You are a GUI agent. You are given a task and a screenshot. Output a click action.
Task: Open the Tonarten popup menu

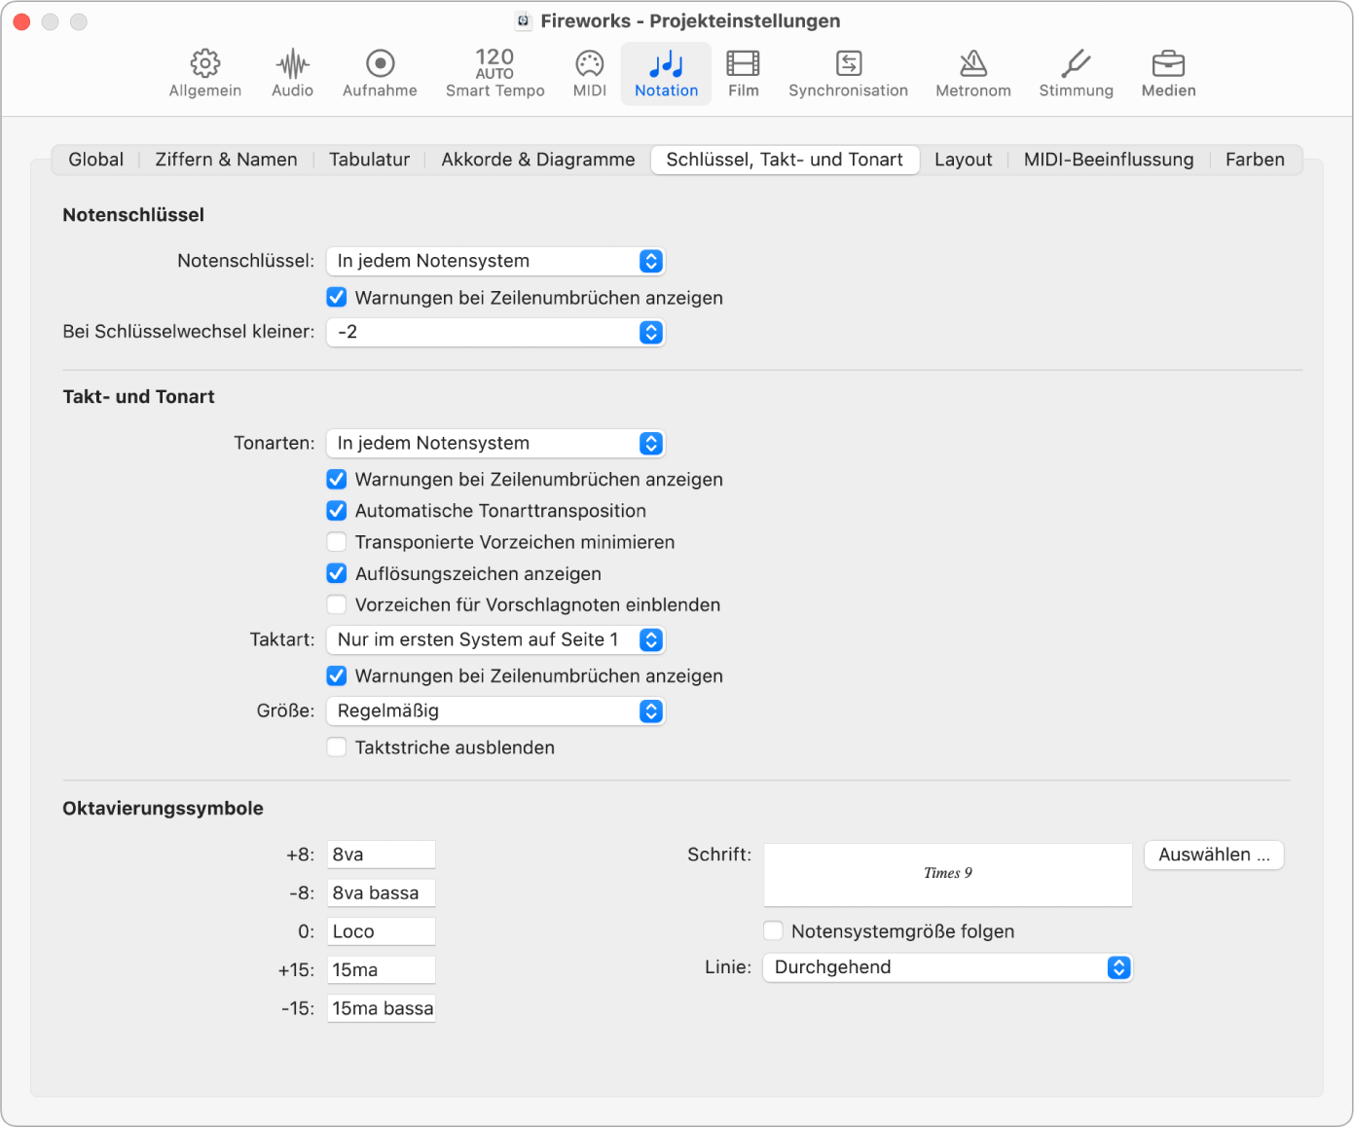(x=495, y=443)
